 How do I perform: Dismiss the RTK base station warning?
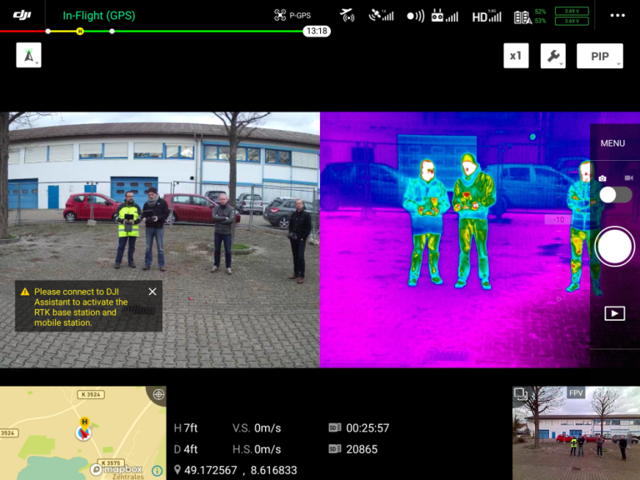pyautogui.click(x=152, y=292)
